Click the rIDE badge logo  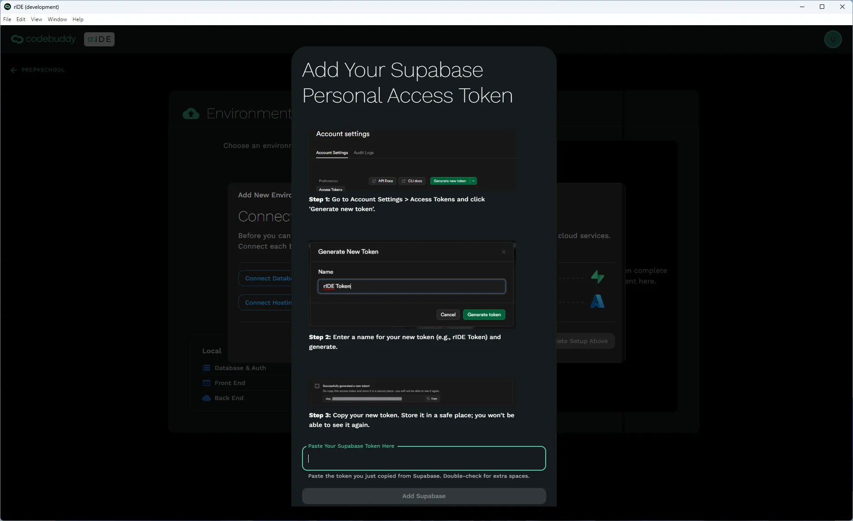coord(99,39)
